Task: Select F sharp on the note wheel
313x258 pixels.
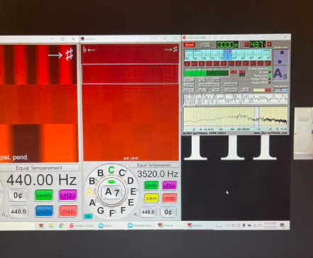Action: coord(113,213)
